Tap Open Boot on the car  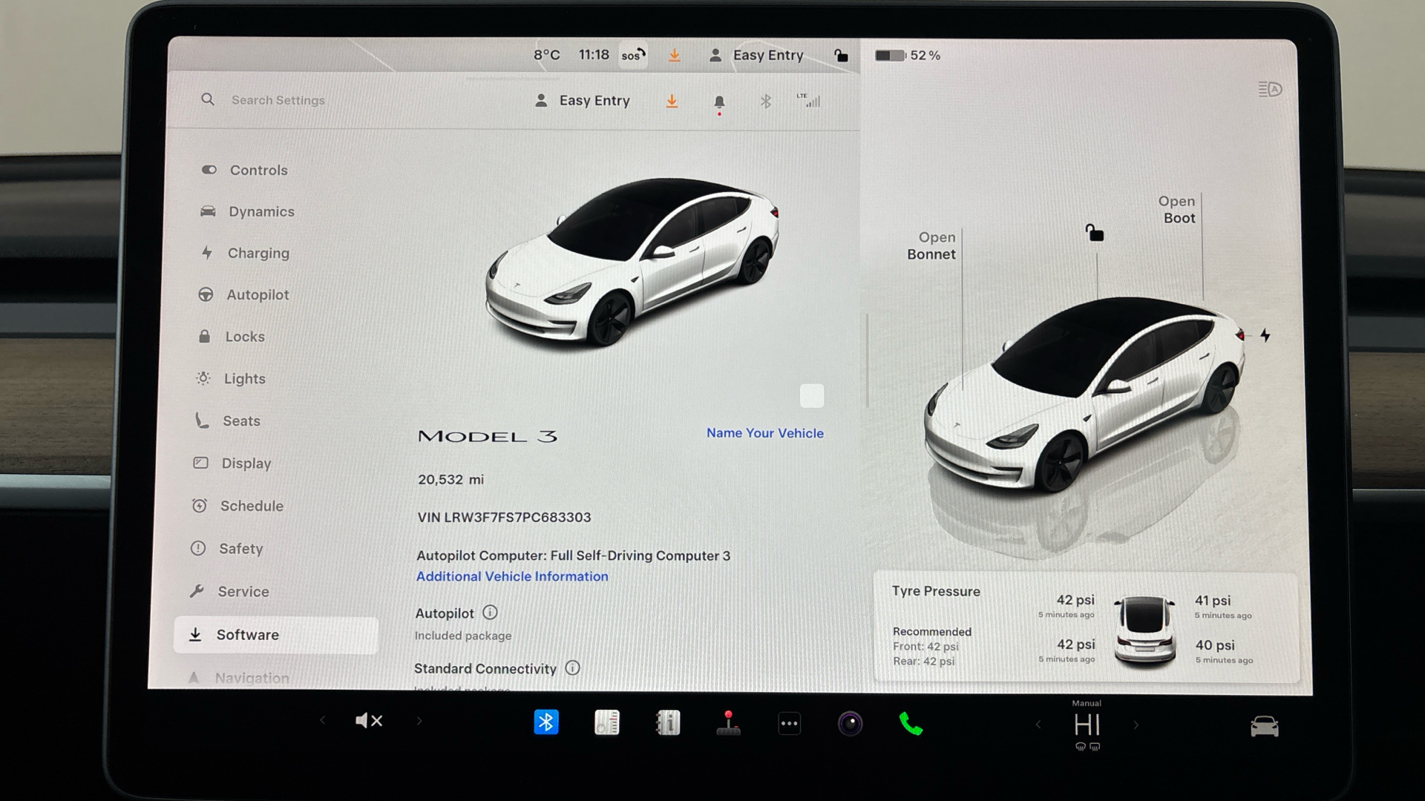1177,210
